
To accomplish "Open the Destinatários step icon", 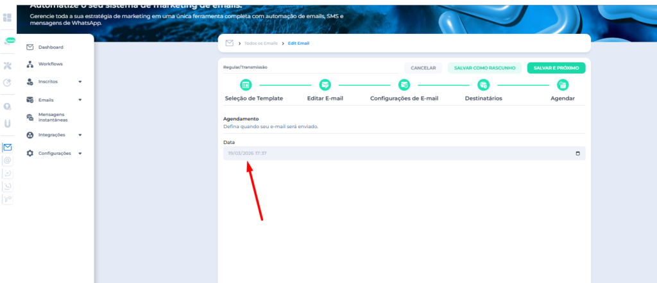I will [x=484, y=85].
